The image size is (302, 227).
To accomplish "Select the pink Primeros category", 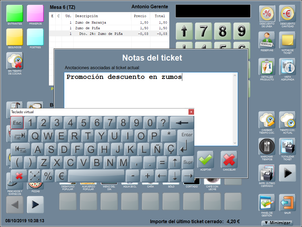I will tap(35, 13).
